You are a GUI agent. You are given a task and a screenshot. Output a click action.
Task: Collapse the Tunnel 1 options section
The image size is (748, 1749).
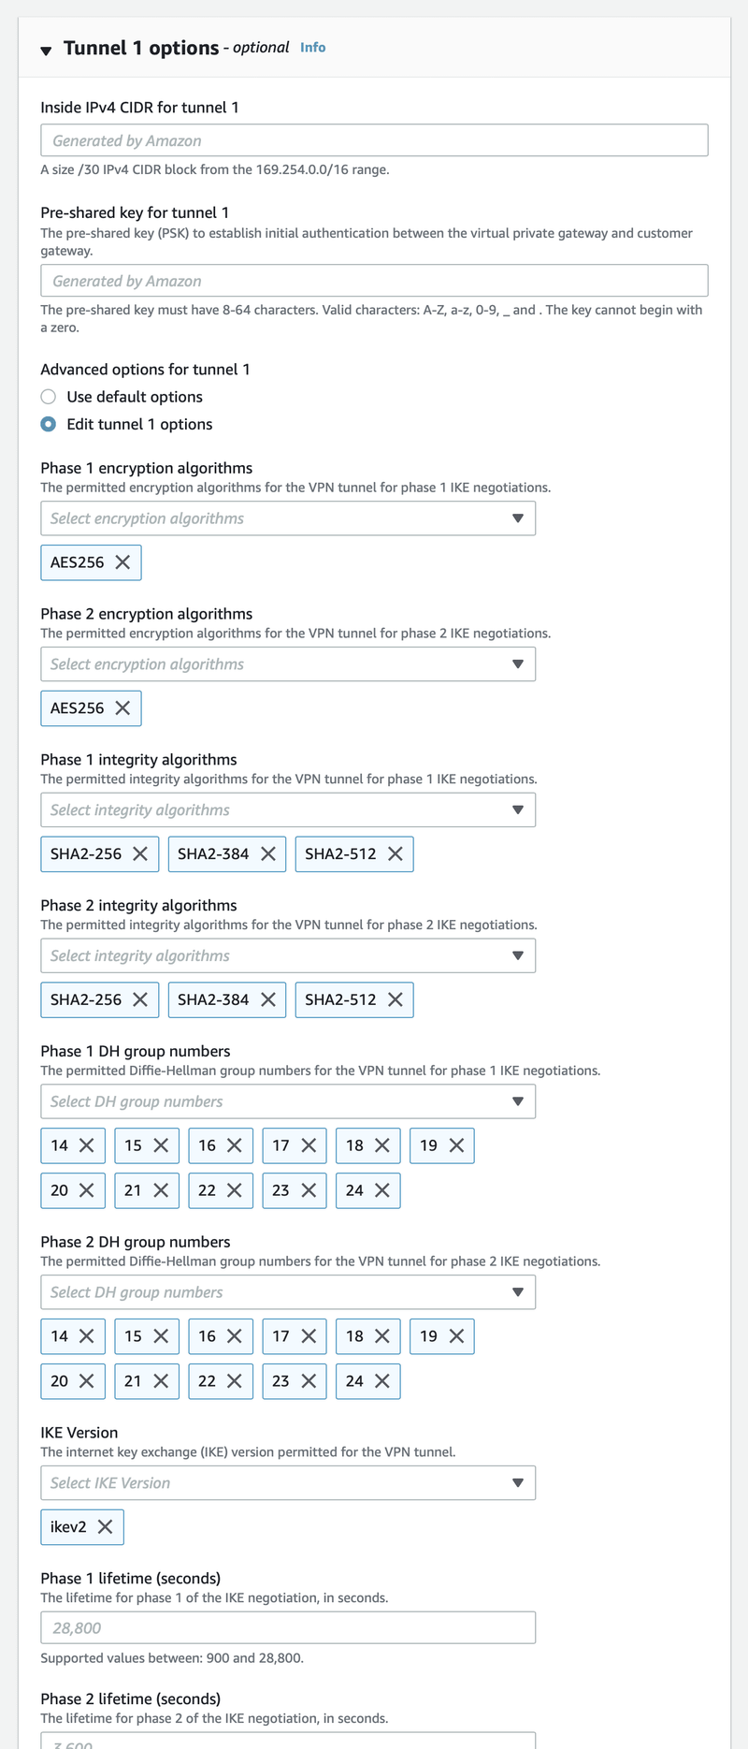[46, 50]
